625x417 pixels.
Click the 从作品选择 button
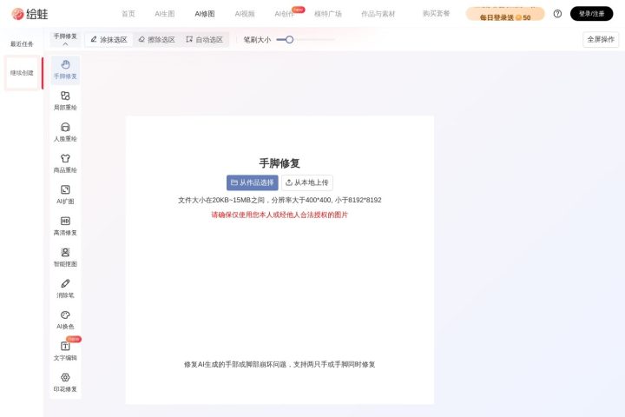click(253, 182)
